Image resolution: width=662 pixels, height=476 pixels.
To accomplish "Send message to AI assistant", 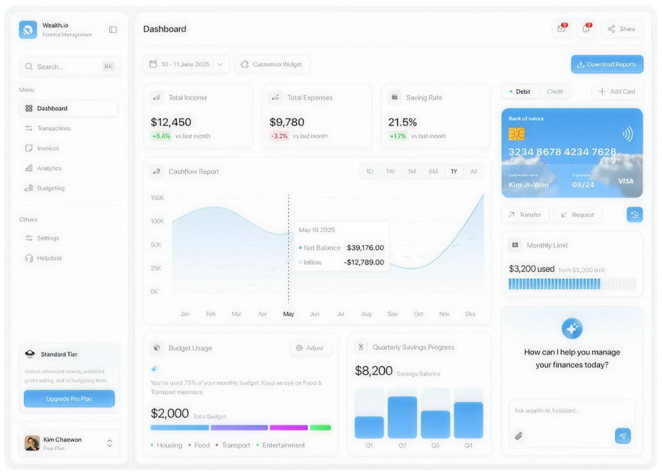I will point(623,436).
